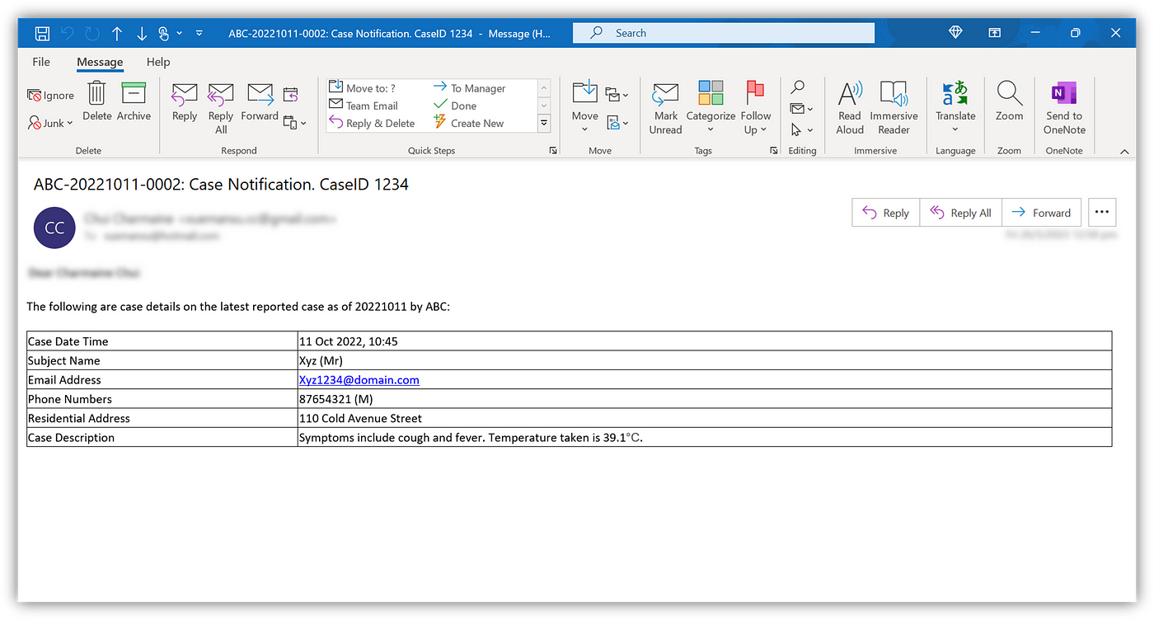Select the Message ribbon tab
Viewport: 1154px width, 620px height.
100,62
